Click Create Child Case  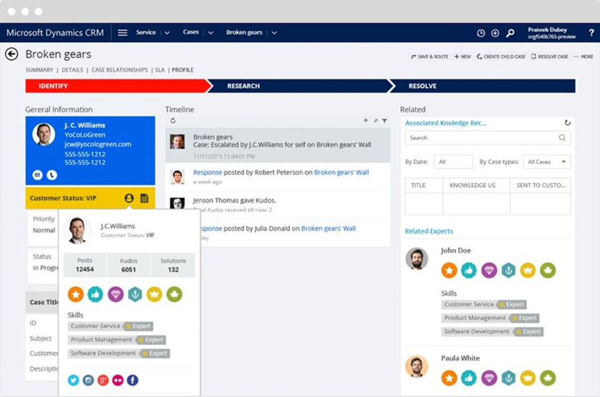tap(501, 57)
